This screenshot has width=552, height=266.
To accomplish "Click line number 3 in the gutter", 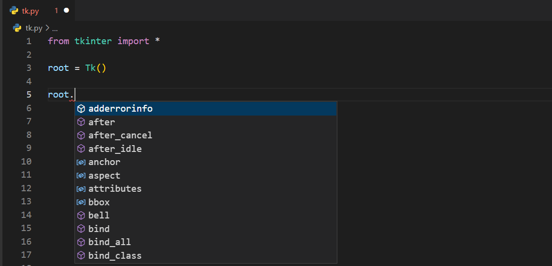I will pyautogui.click(x=29, y=68).
